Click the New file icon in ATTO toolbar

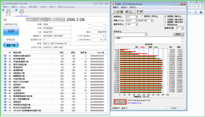pos(114,12)
